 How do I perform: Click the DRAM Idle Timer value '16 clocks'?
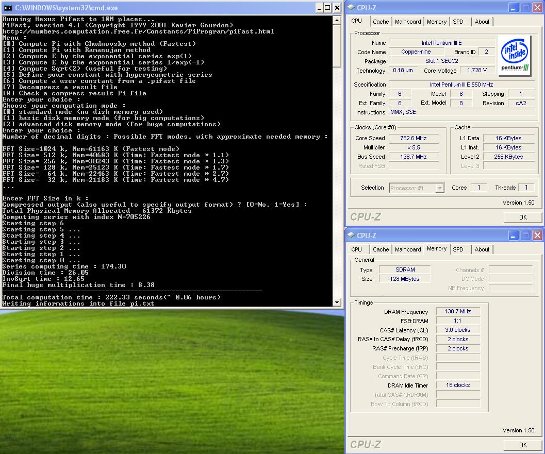(457, 385)
